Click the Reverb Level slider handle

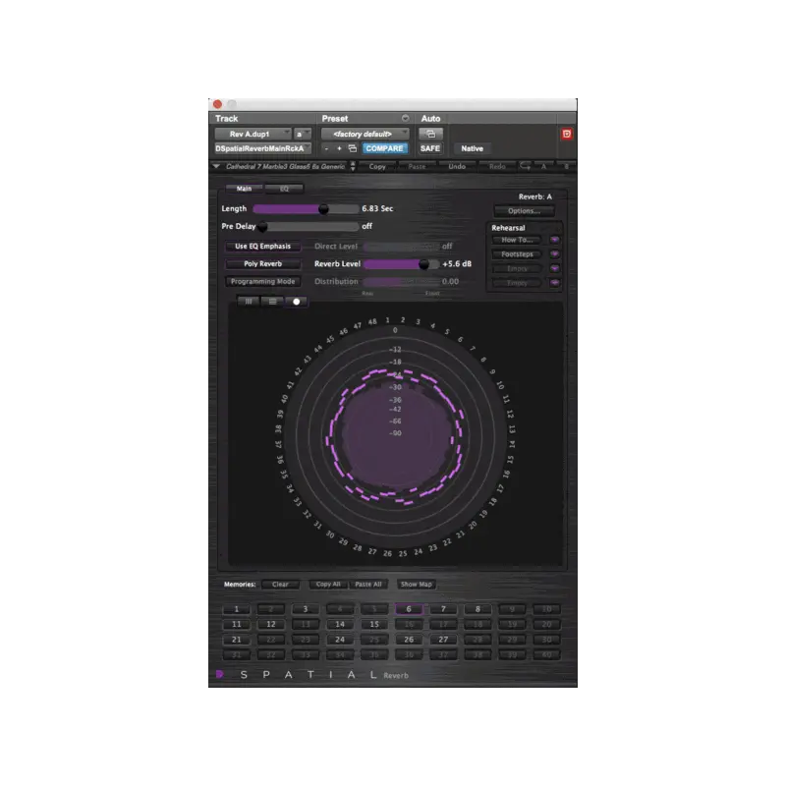coord(423,264)
